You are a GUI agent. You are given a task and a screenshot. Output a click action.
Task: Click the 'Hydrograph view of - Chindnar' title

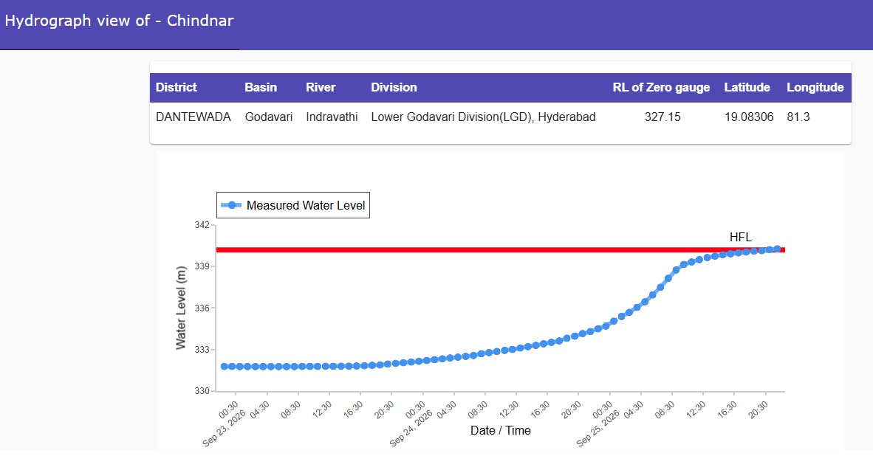119,21
